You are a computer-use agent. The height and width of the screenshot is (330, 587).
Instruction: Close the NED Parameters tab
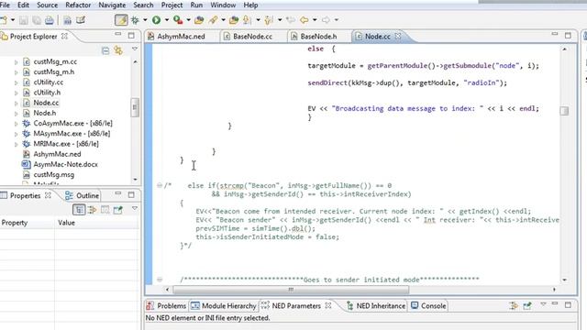pos(328,305)
